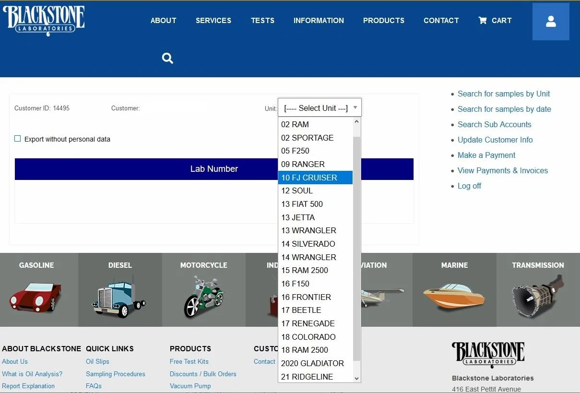Choose 13 JETTA from unit list

click(315, 217)
